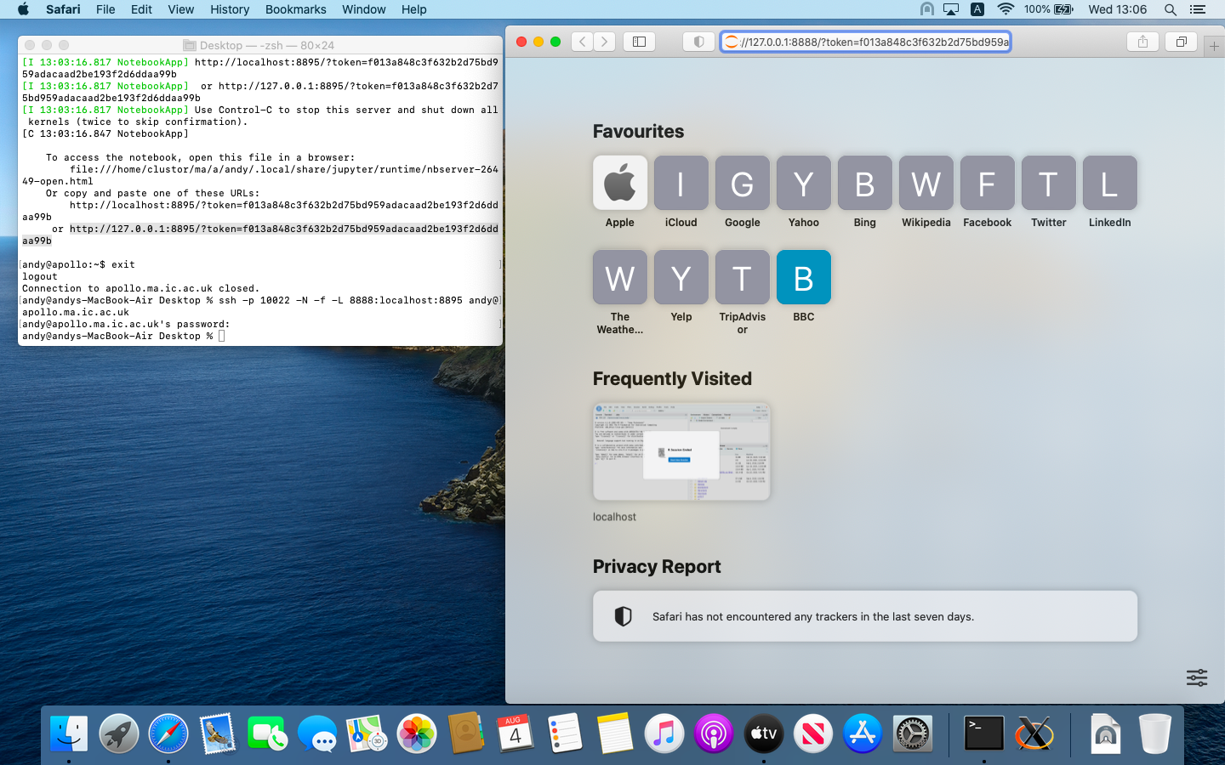The width and height of the screenshot is (1225, 765).
Task: Open Reminders from the Dock
Action: tap(565, 734)
